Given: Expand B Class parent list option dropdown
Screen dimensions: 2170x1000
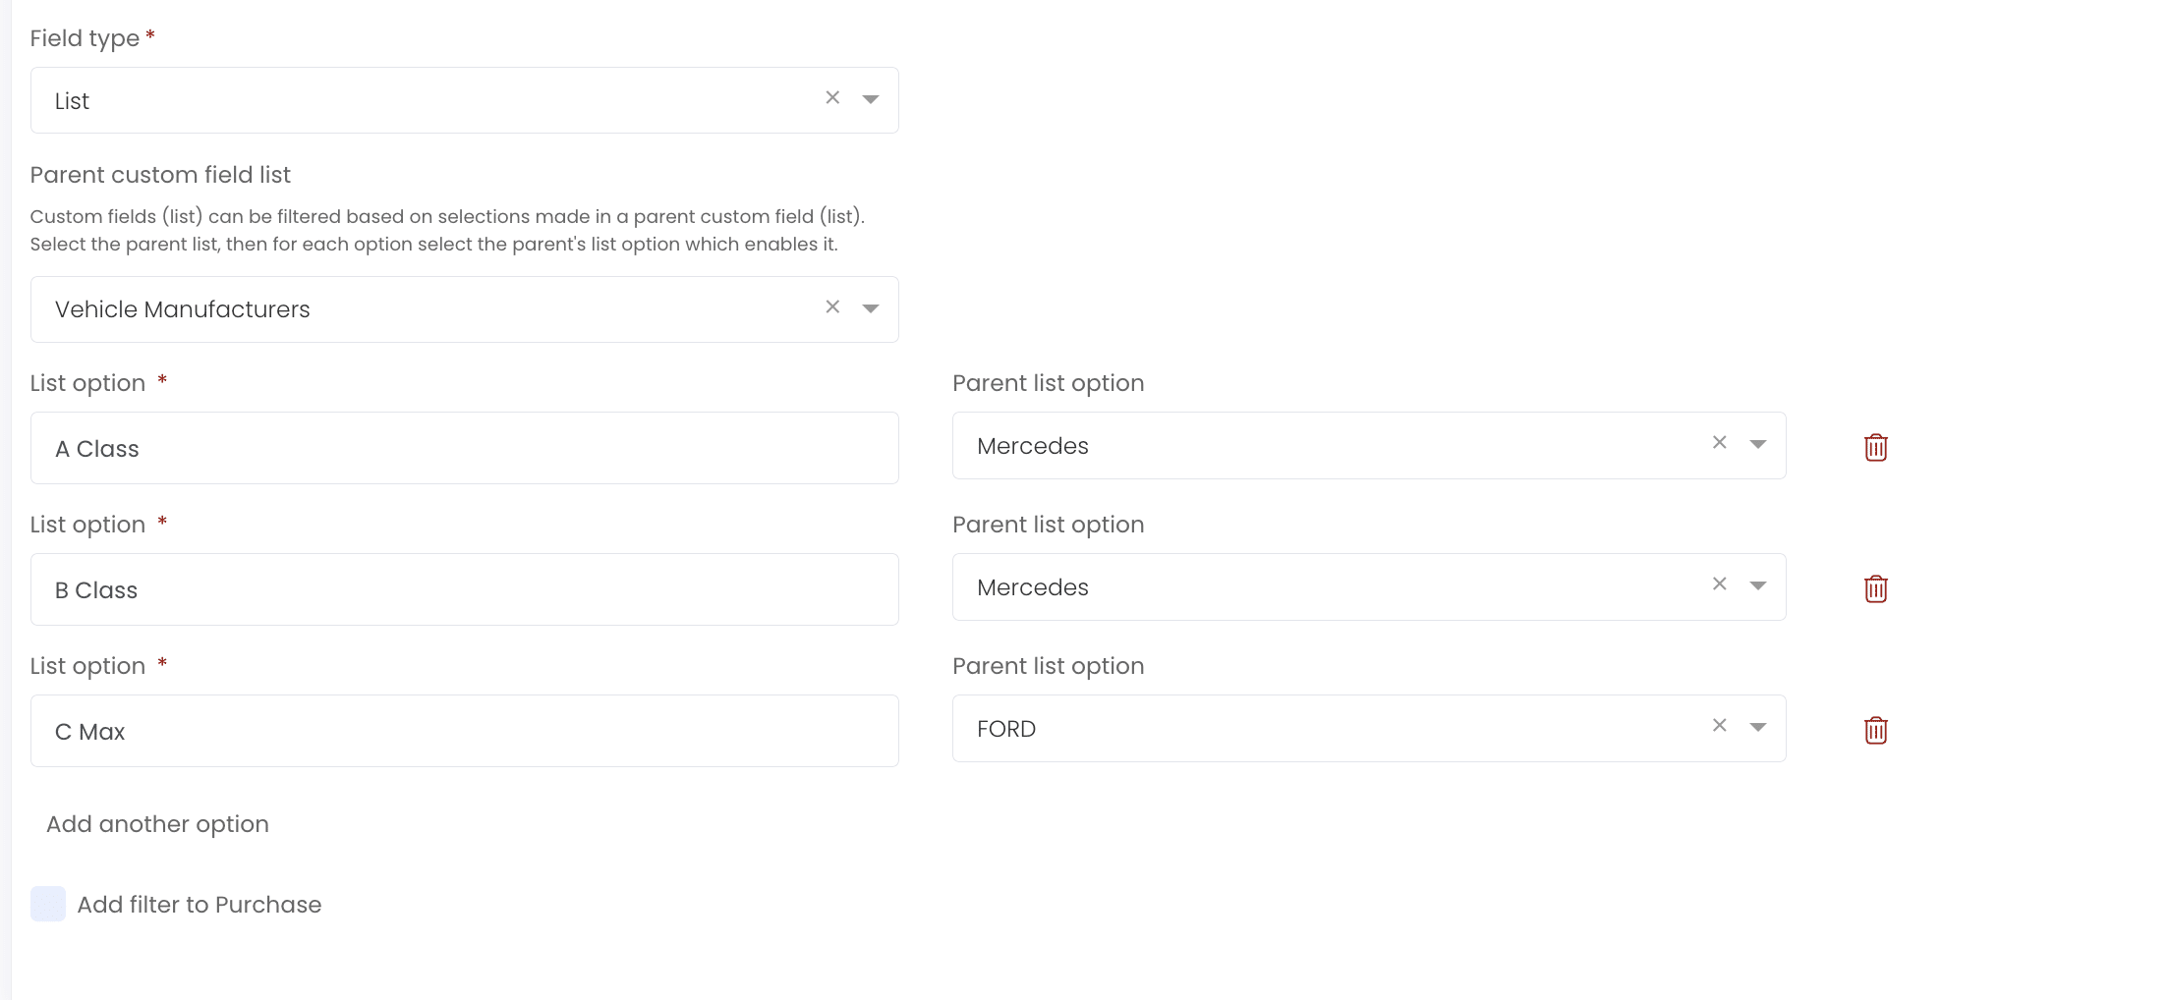Looking at the screenshot, I should (1758, 585).
